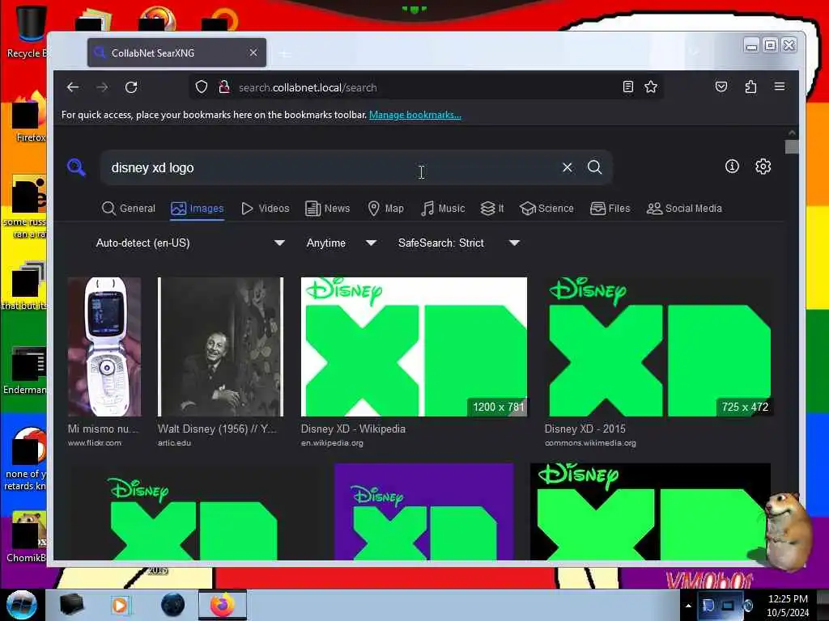Switch to the Videos tab
829x621 pixels.
tap(266, 208)
